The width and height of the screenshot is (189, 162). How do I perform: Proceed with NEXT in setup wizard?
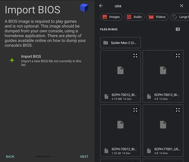point(84,157)
